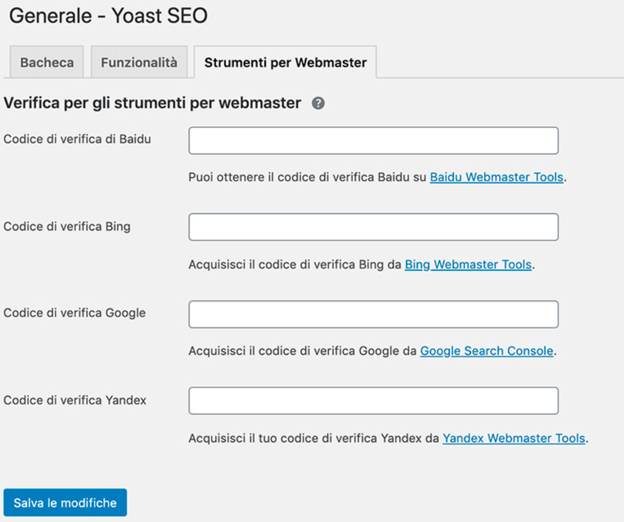The image size is (624, 522).
Task: Click the help question mark icon
Action: point(318,103)
